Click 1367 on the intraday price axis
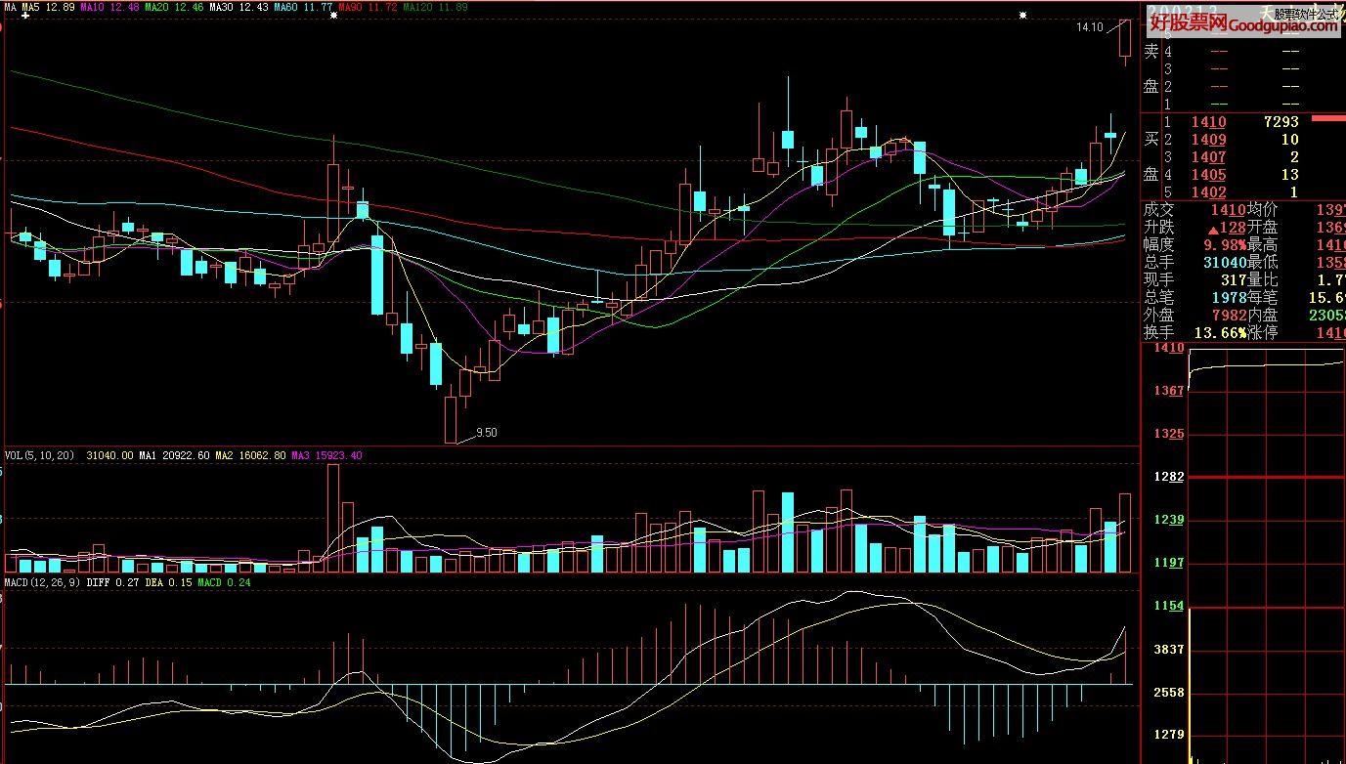1346x764 pixels. pyautogui.click(x=1169, y=391)
